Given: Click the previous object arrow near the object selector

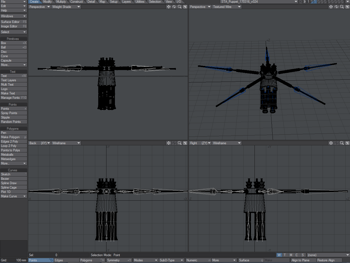Looking at the screenshot, I should click(x=301, y=2).
